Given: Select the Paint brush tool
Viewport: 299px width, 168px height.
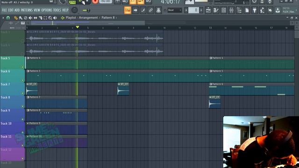Looking at the screenshot, I should (21, 18).
